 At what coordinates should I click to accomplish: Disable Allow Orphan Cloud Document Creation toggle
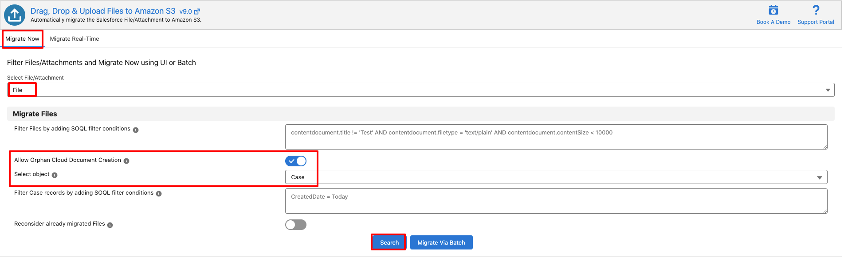296,161
